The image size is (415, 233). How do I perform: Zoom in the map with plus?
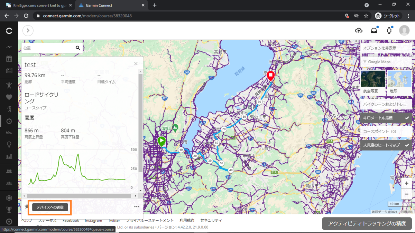[406, 183]
